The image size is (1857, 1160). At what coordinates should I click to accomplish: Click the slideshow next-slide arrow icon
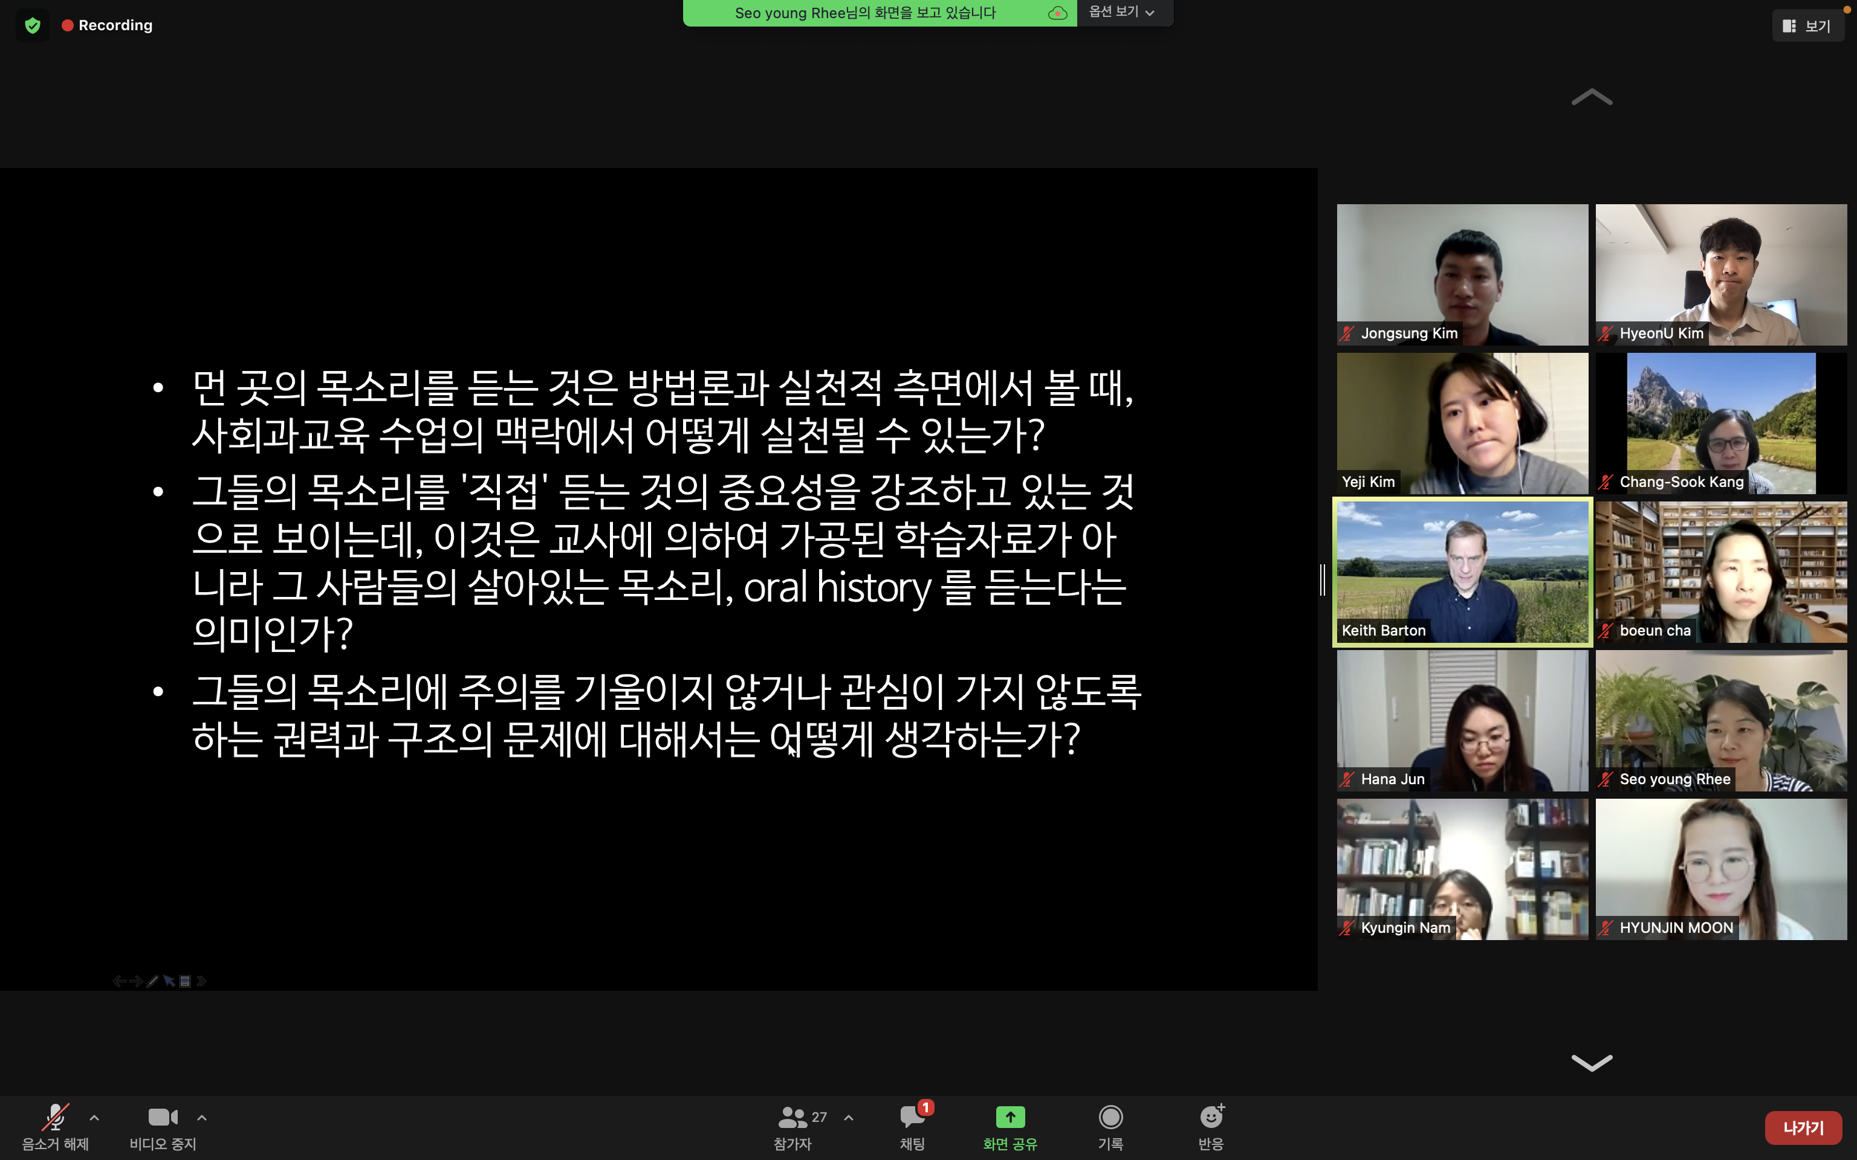136,981
